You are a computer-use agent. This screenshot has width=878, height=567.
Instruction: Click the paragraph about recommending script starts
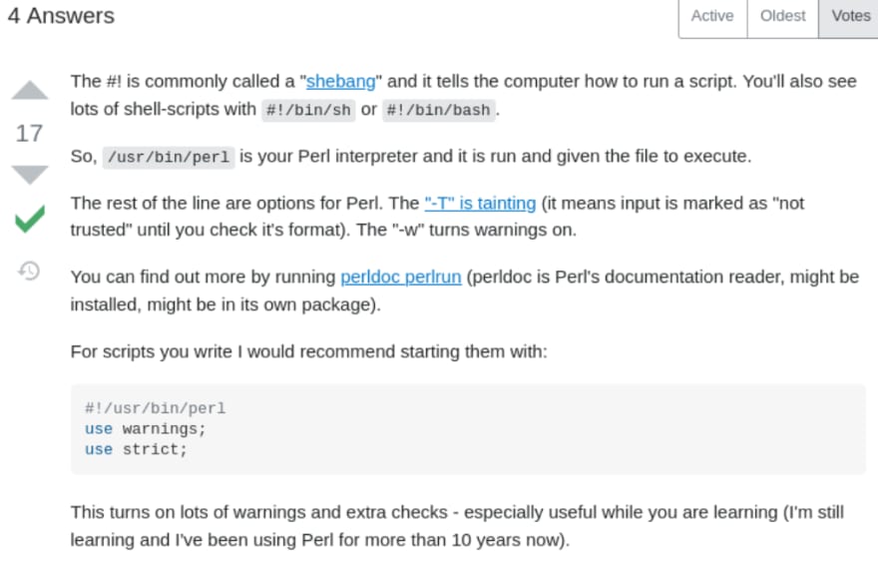click(308, 351)
